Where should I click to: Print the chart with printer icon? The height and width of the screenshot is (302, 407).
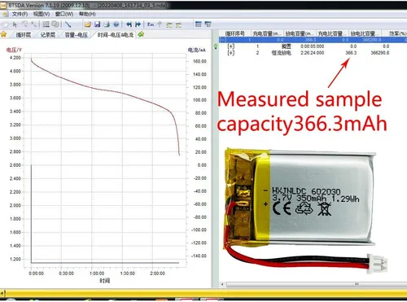(x=107, y=24)
